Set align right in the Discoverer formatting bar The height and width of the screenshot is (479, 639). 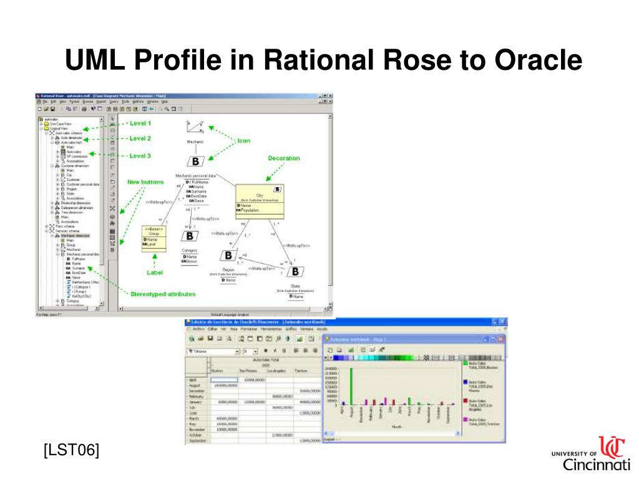315,351
